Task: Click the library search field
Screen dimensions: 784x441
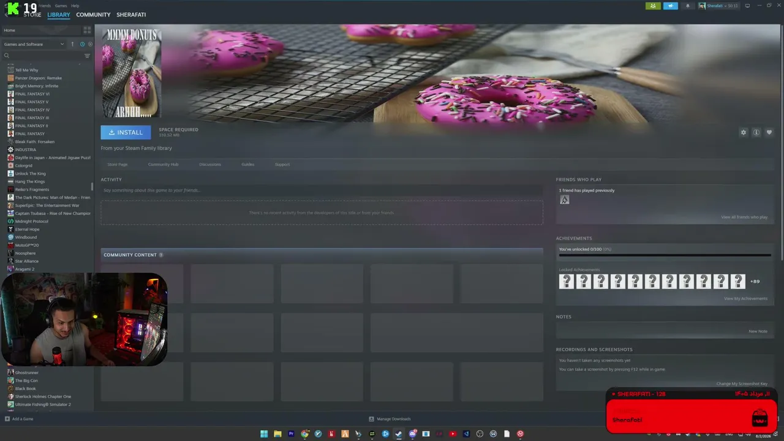Action: point(43,56)
